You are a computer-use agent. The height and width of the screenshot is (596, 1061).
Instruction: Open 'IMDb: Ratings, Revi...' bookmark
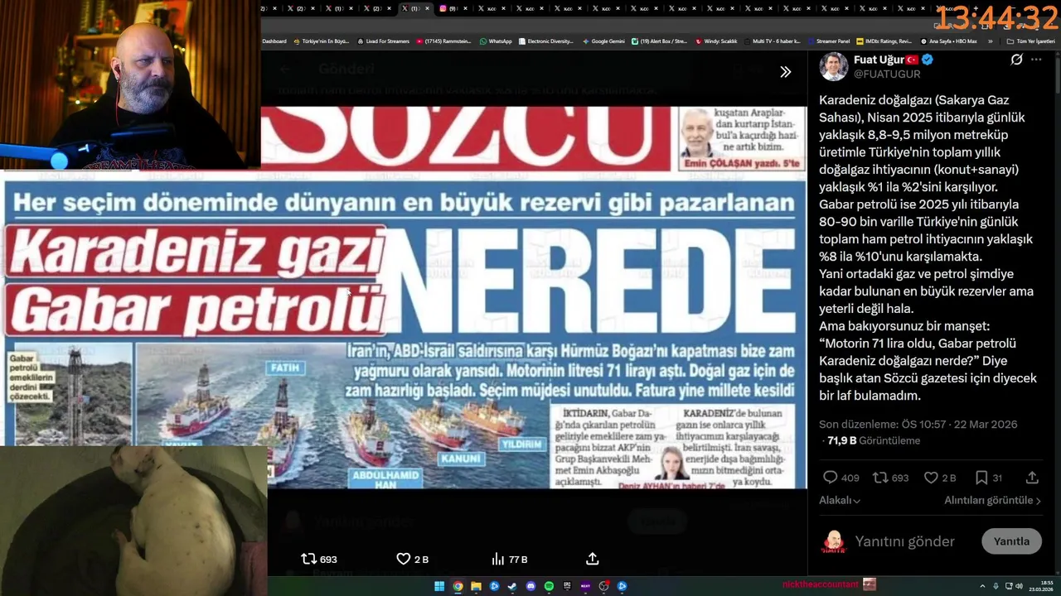[884, 41]
